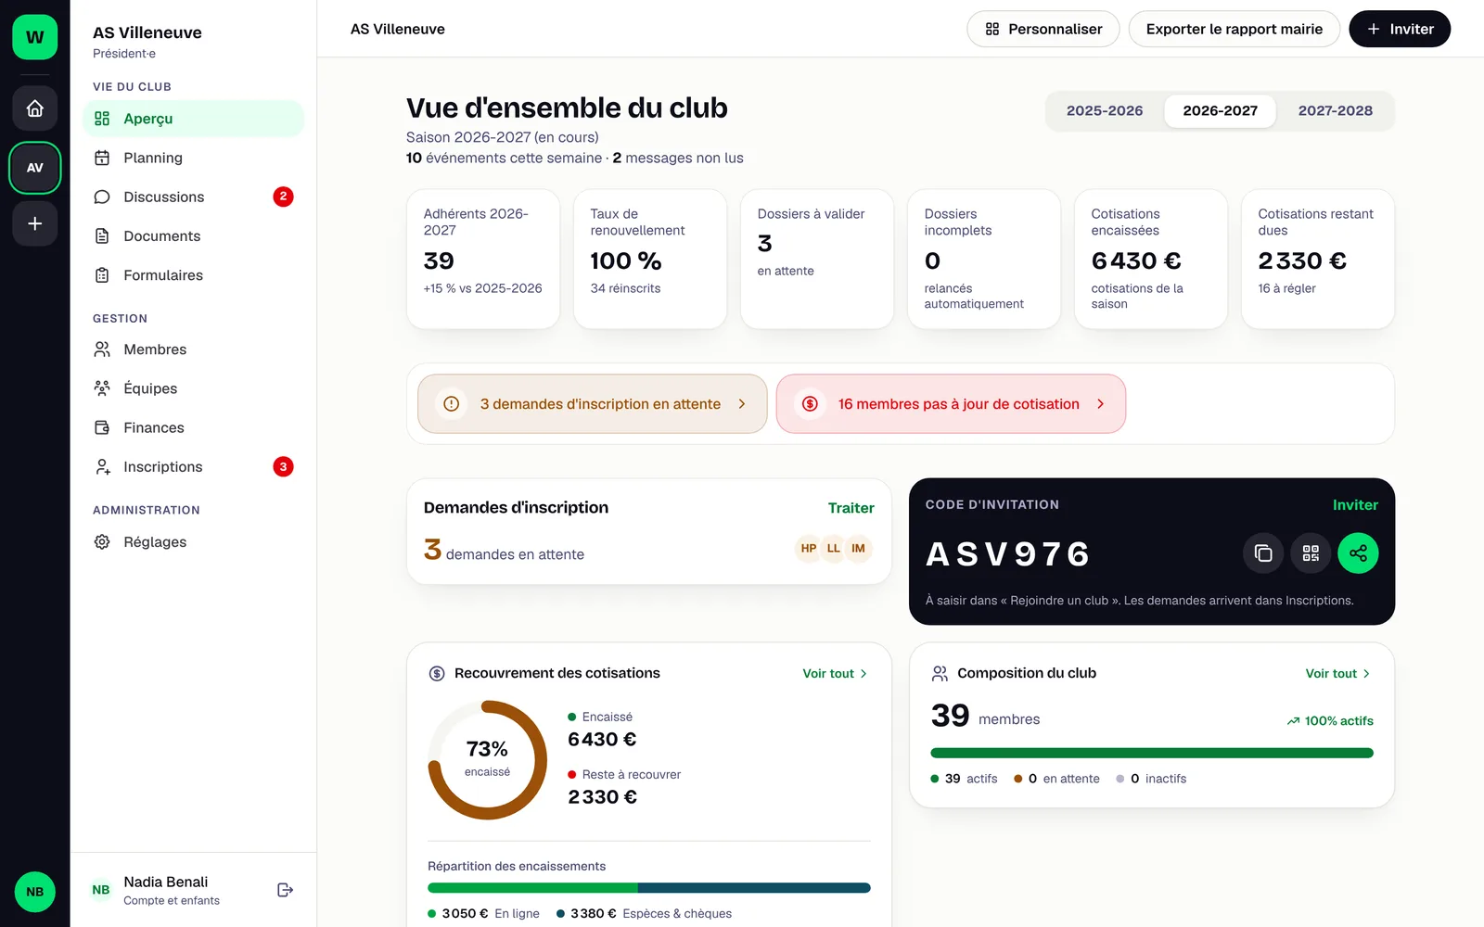Open Finances in the sidebar

[194, 427]
